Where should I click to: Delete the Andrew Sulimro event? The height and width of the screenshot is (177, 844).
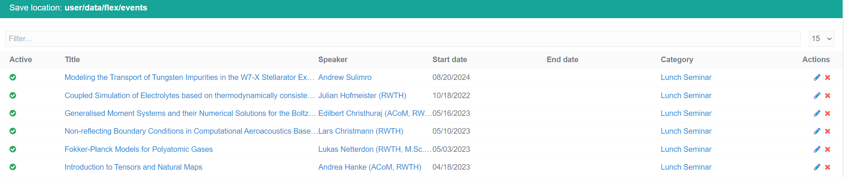pyautogui.click(x=828, y=78)
